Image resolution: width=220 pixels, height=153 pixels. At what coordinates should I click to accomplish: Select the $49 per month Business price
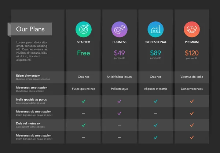[120, 54]
